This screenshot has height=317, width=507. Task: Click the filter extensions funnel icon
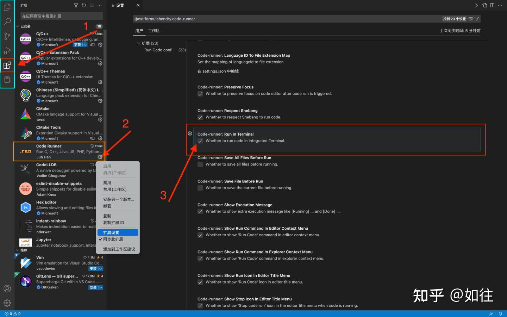76,5
